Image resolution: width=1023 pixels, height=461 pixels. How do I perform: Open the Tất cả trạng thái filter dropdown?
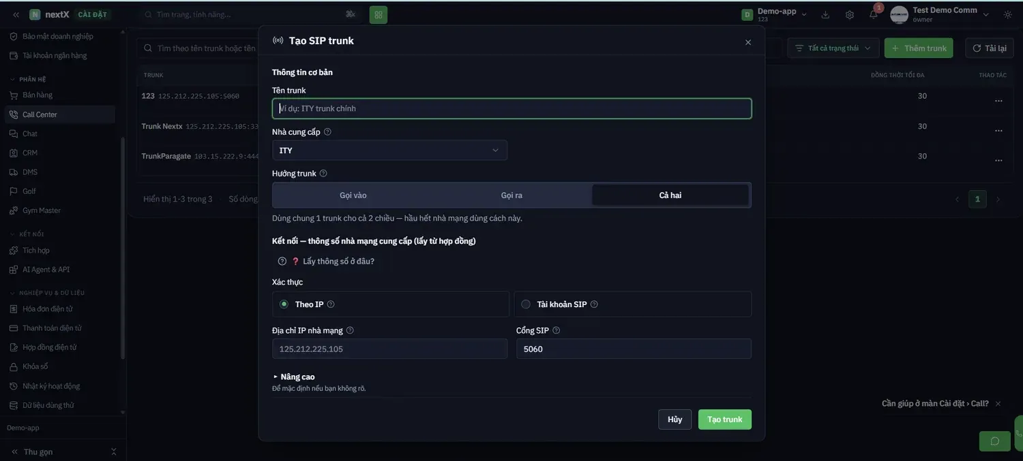click(833, 48)
